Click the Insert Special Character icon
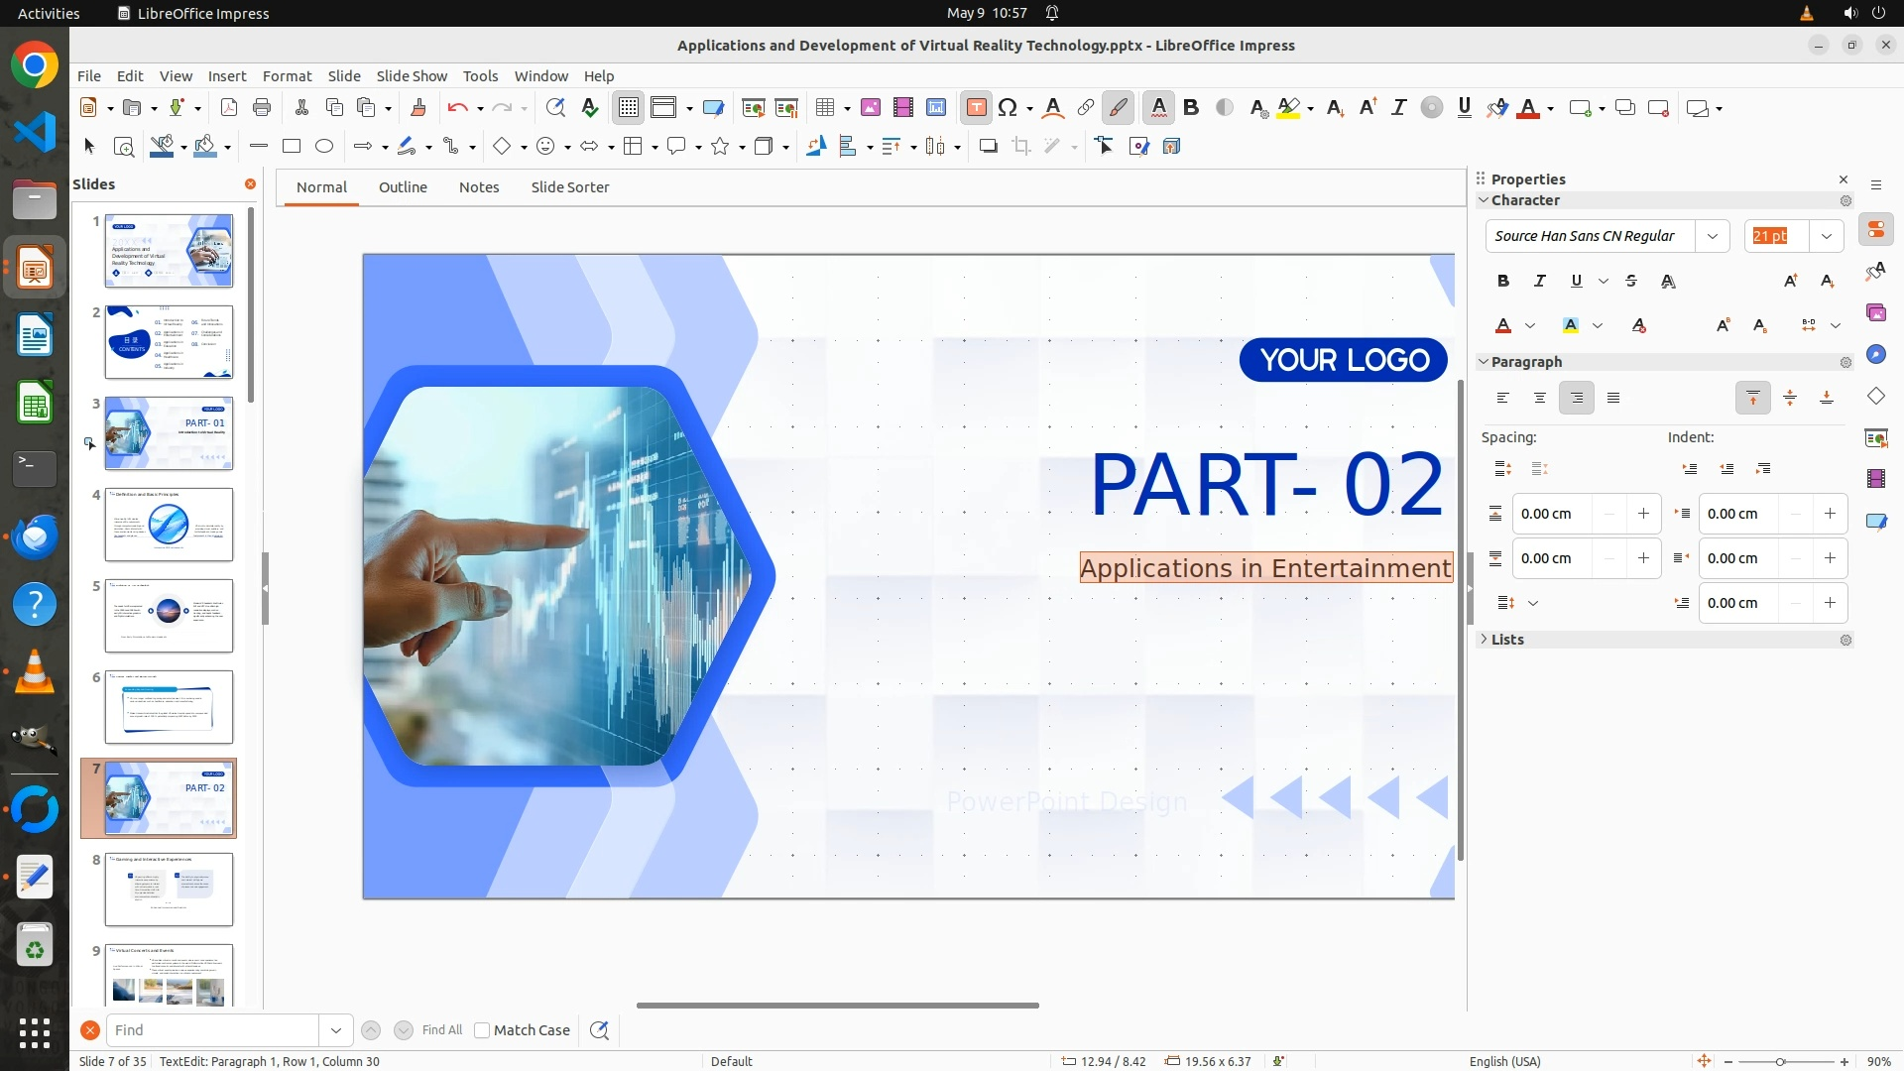Viewport: 1904px width, 1071px height. pyautogui.click(x=1008, y=108)
